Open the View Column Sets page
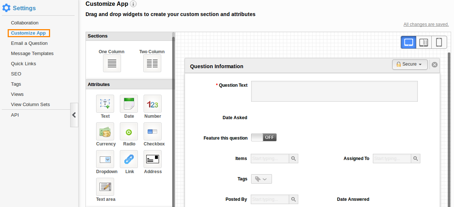454x207 pixels. 30,104
